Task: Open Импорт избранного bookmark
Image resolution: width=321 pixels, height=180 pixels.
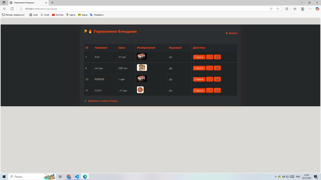Action: pos(13,15)
